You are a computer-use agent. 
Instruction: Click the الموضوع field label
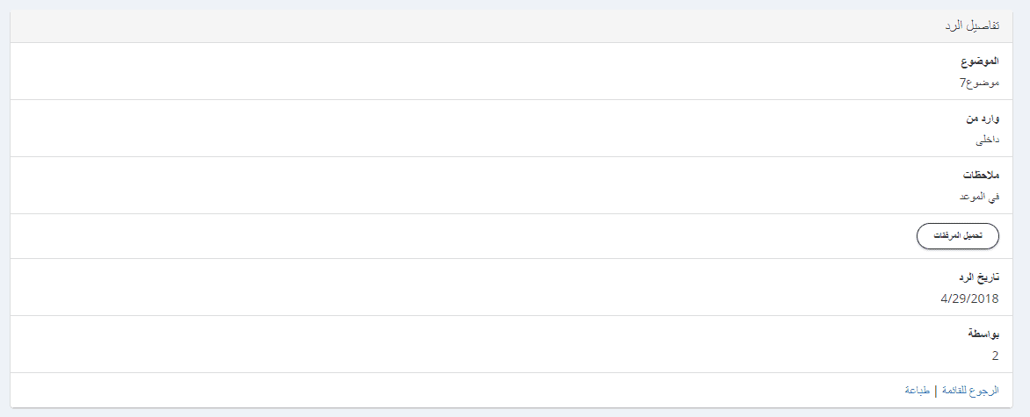pos(980,62)
